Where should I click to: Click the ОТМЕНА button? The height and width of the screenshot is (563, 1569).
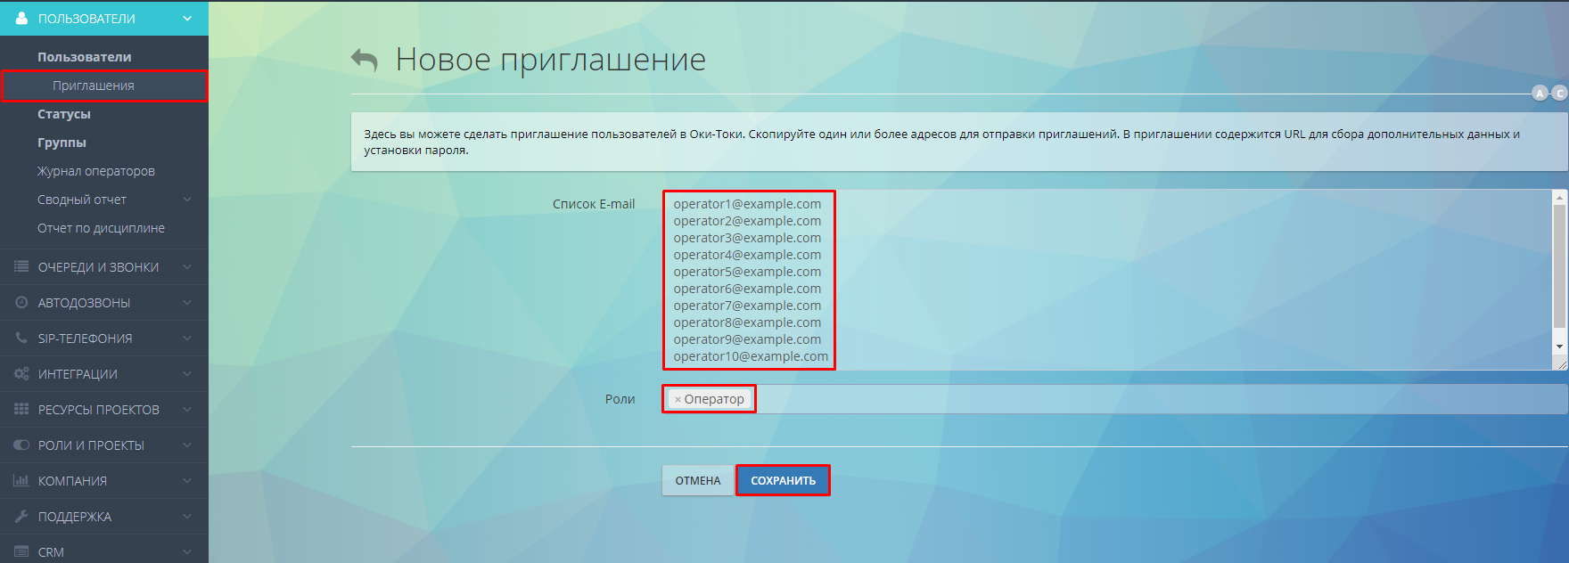(698, 480)
